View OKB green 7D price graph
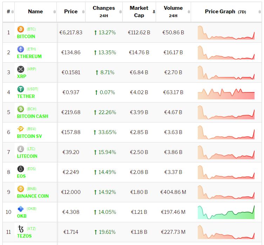 [226, 212]
